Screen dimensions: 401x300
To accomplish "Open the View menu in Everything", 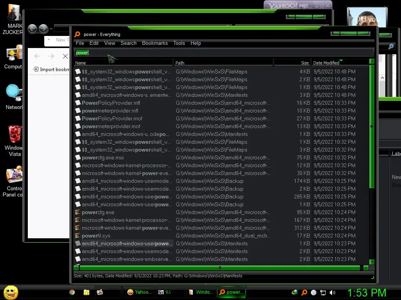I will point(110,43).
